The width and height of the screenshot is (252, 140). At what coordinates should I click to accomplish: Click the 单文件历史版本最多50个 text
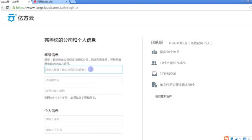tap(177, 85)
